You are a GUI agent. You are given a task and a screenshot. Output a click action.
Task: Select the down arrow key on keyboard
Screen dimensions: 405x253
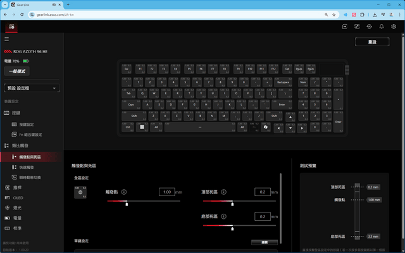click(x=290, y=128)
